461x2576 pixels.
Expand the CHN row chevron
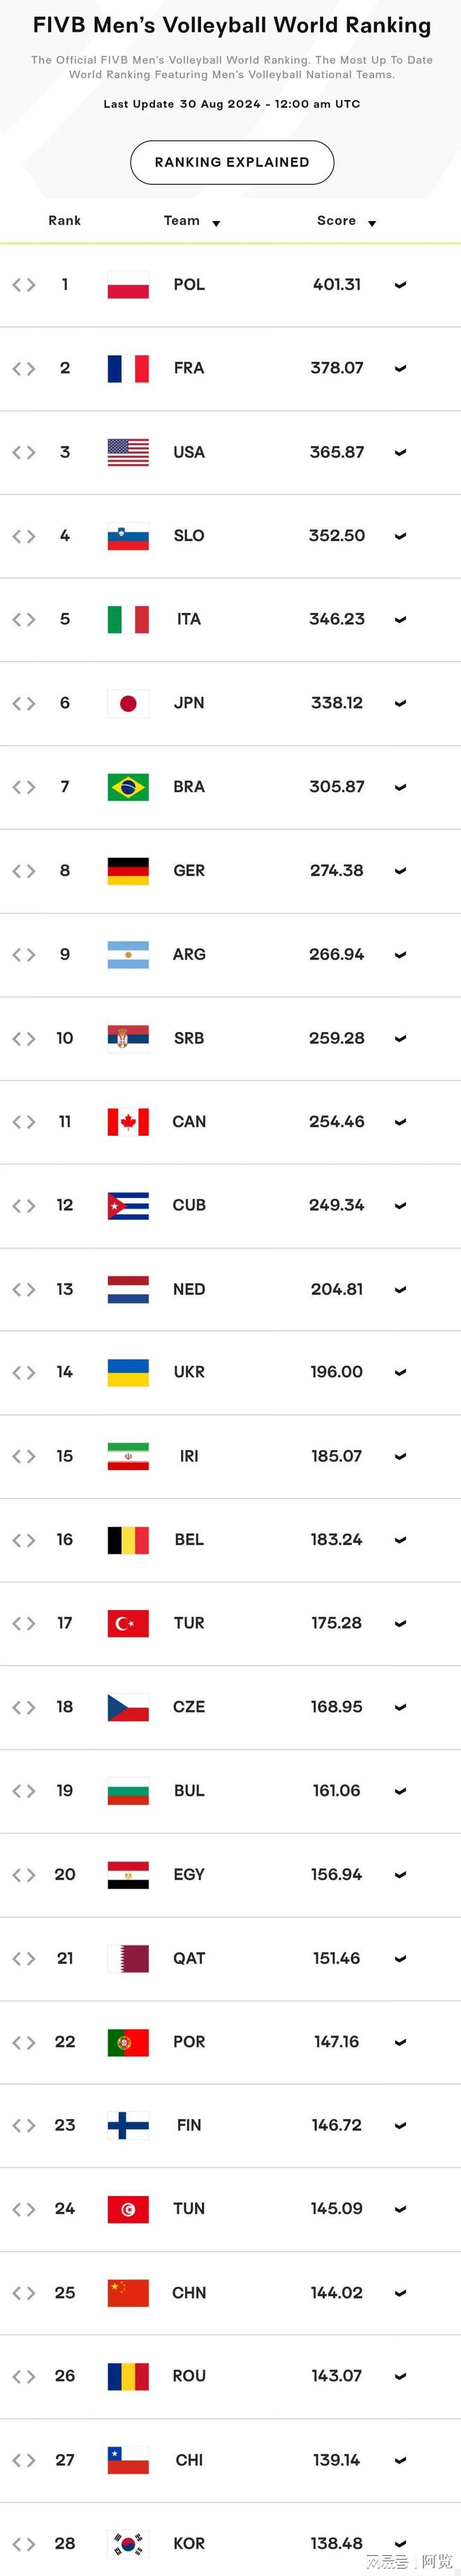click(x=400, y=2293)
